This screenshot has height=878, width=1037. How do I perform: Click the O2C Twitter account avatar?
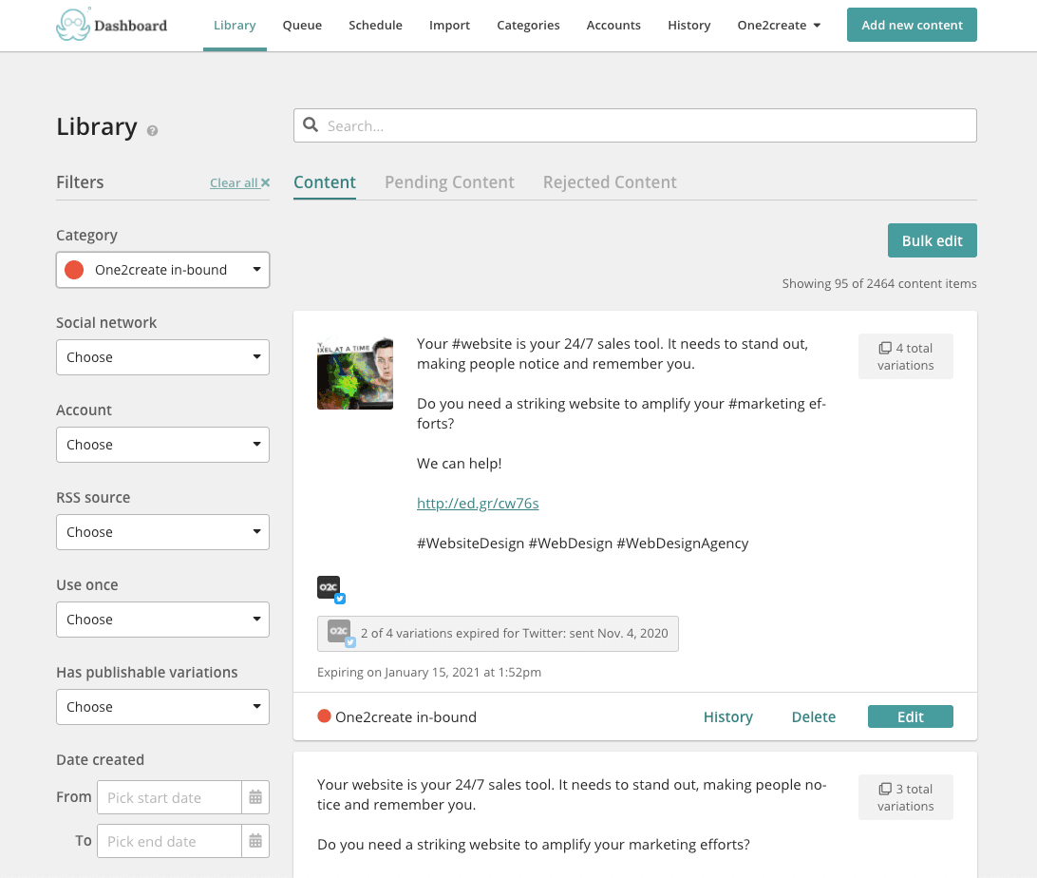pyautogui.click(x=330, y=588)
